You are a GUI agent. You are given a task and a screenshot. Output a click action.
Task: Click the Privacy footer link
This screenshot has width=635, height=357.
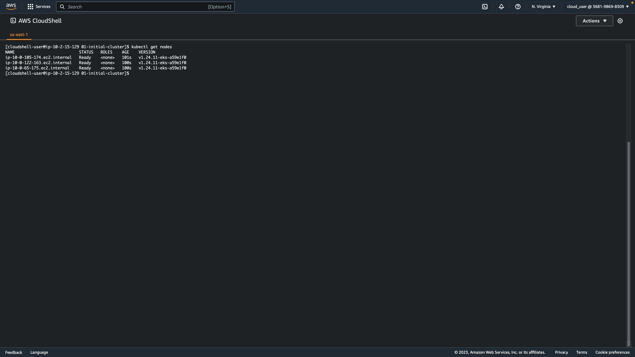pyautogui.click(x=561, y=352)
